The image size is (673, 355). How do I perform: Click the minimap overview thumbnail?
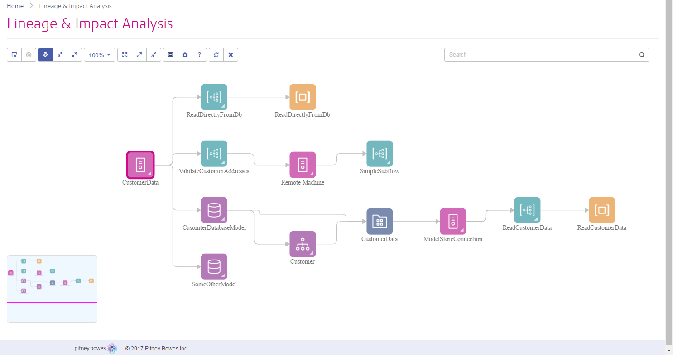pyautogui.click(x=52, y=289)
